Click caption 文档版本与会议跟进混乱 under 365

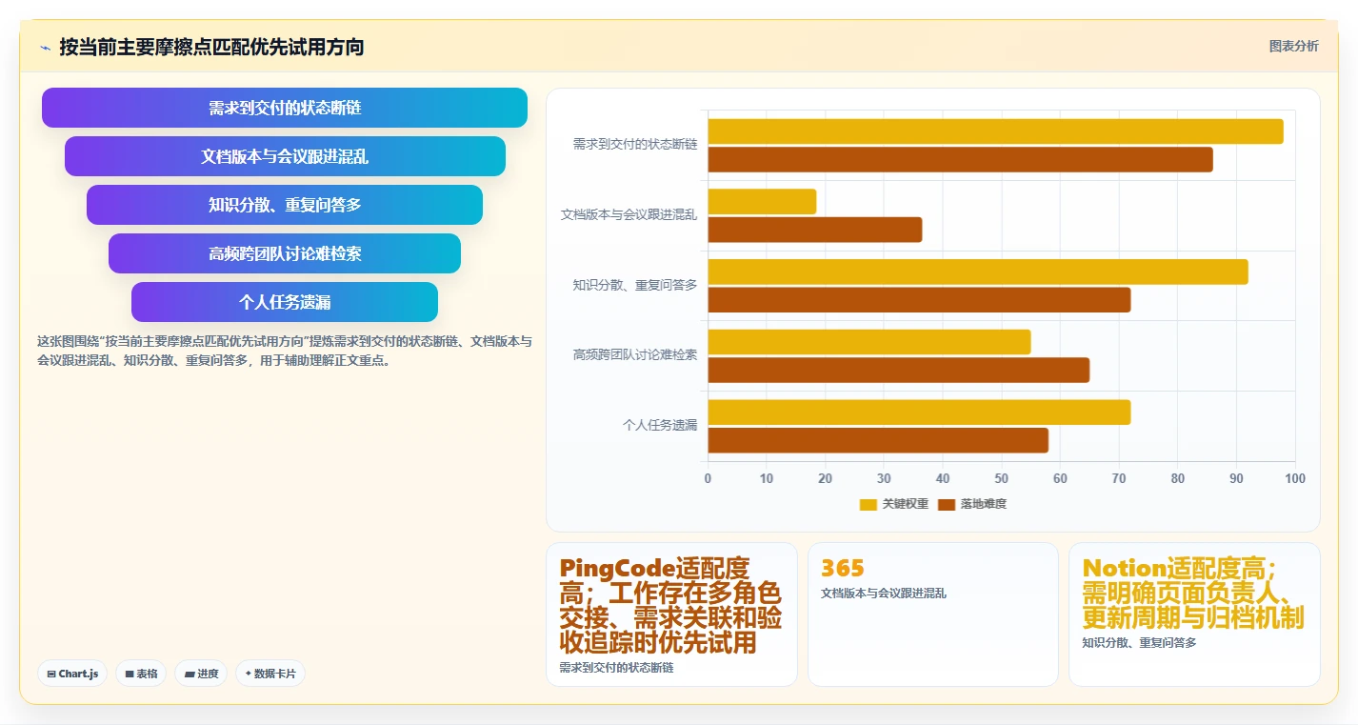[884, 593]
